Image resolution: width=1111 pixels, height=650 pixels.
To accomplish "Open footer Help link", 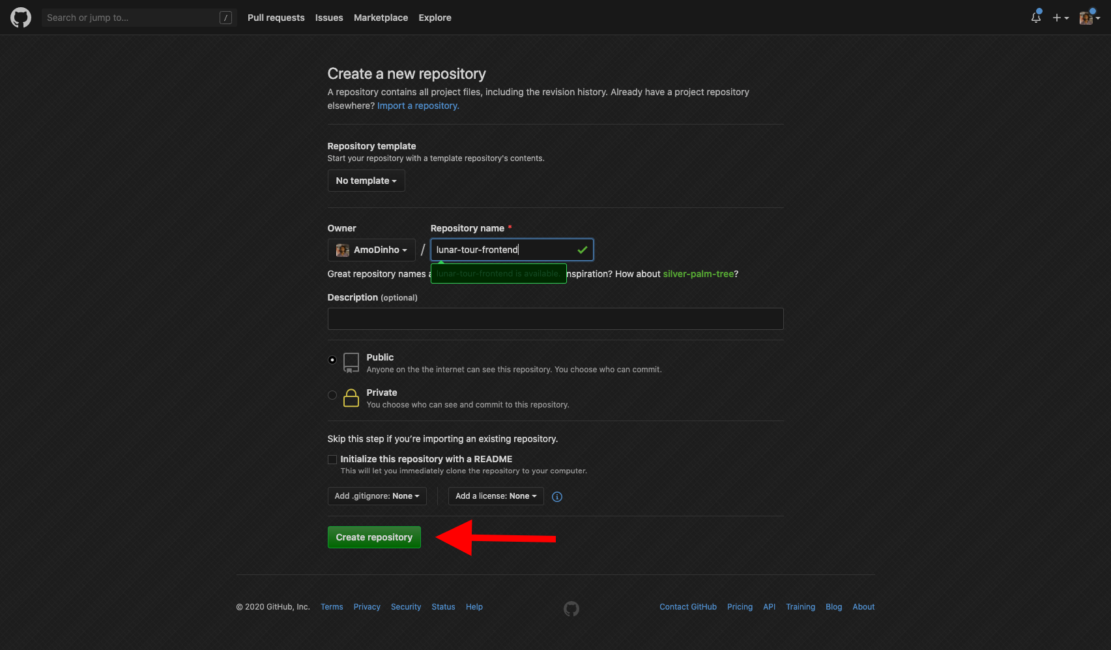I will pos(474,607).
